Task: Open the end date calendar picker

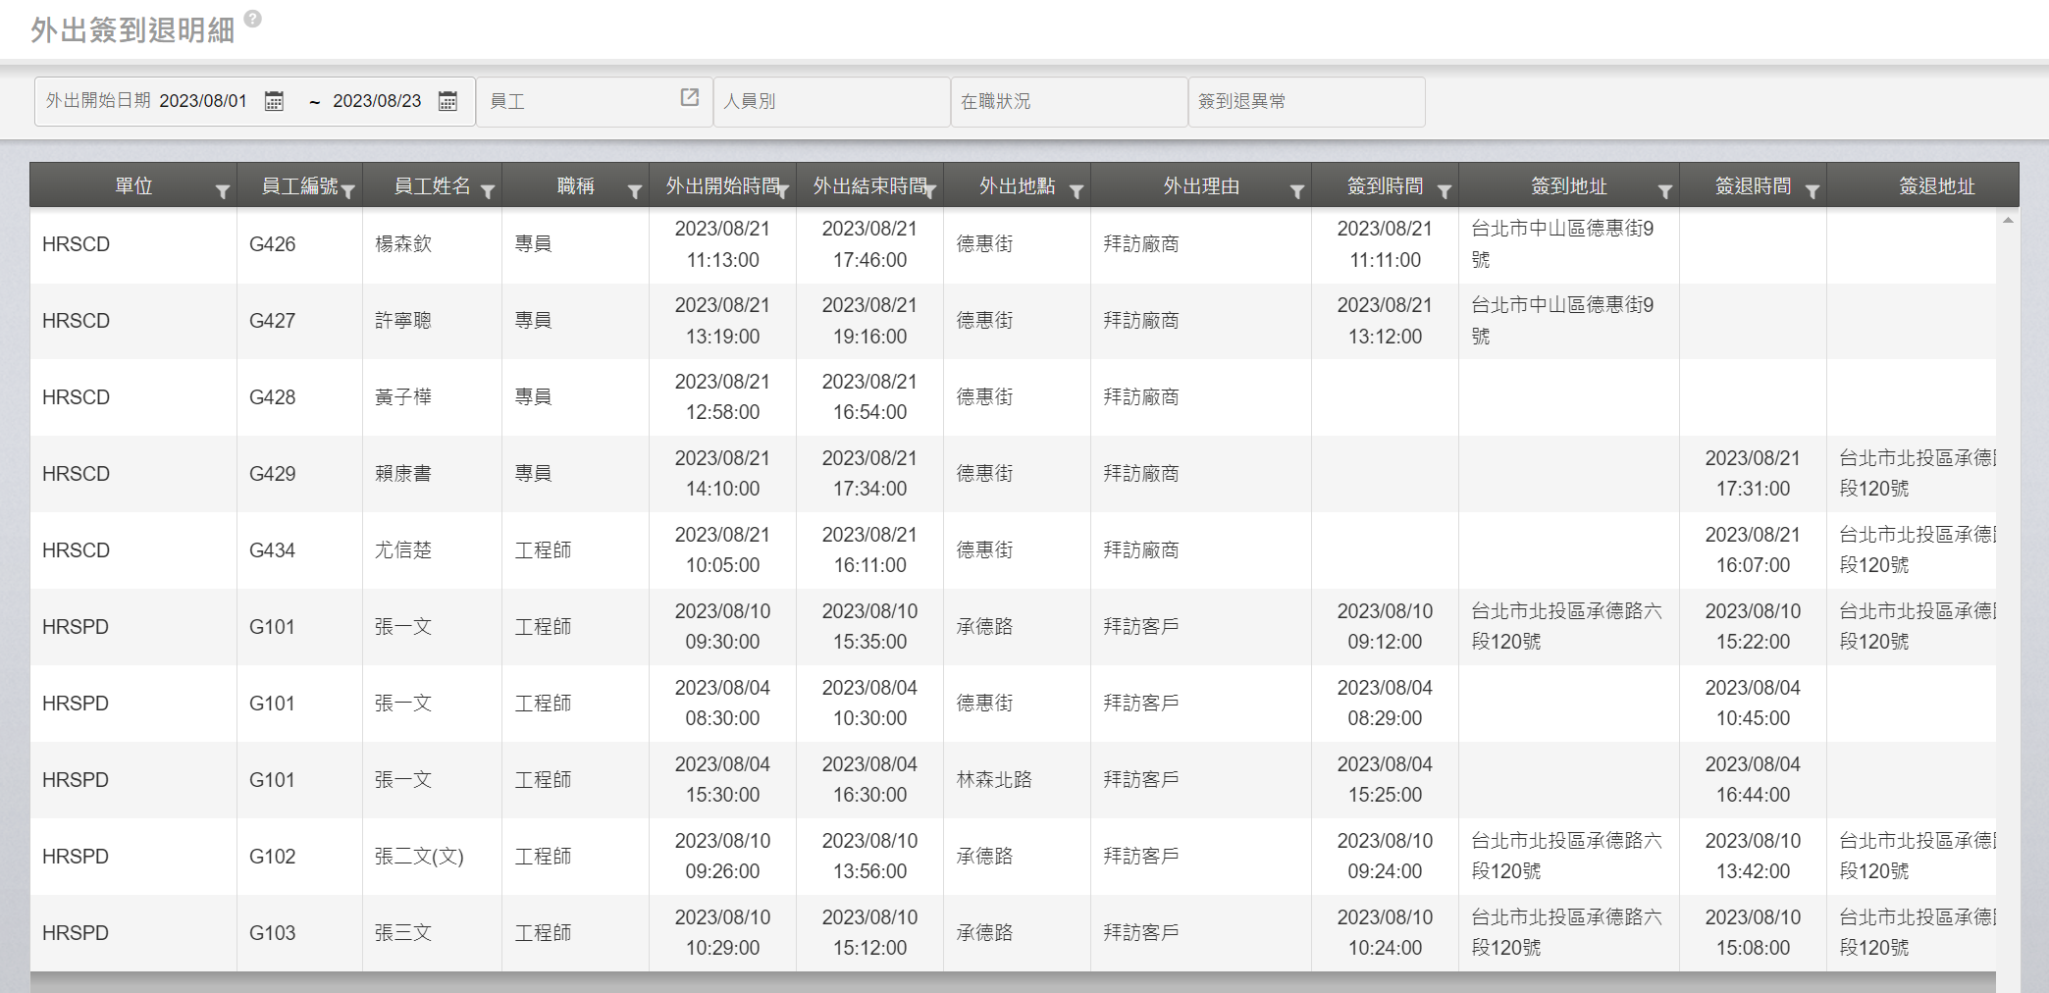Action: point(447,101)
